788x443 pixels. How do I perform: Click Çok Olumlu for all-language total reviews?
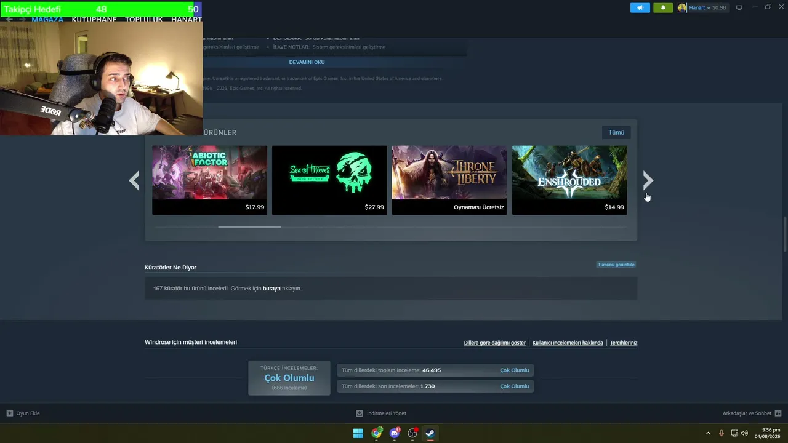pos(514,370)
